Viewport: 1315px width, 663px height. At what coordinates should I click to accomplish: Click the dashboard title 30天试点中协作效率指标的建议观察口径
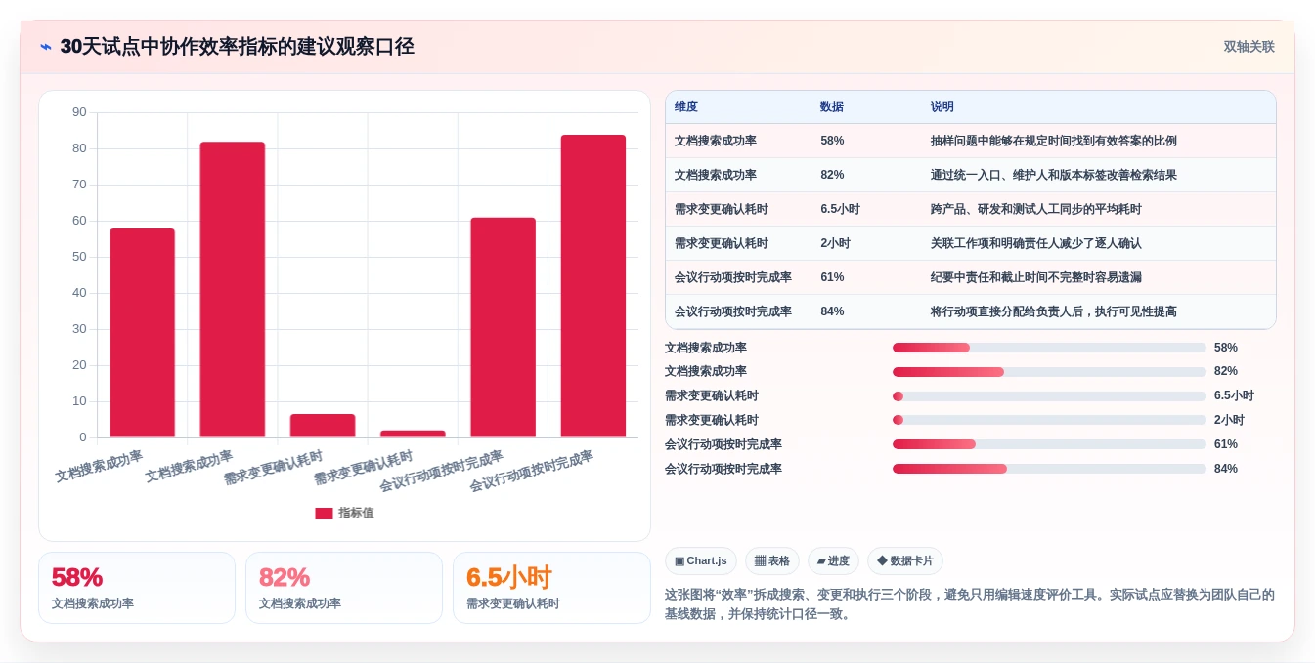click(238, 47)
